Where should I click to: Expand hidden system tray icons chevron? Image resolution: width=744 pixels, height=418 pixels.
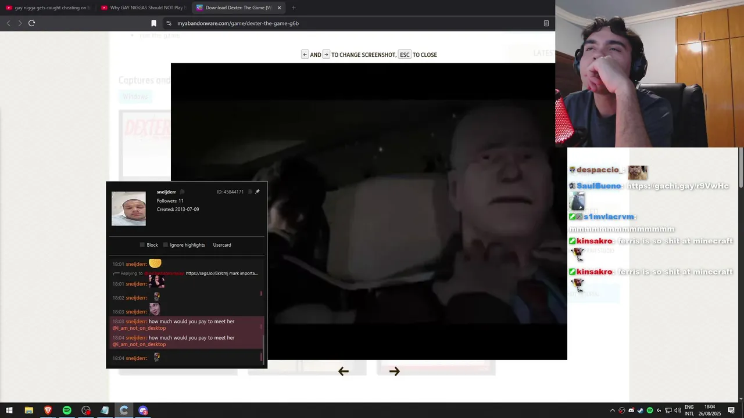click(612, 410)
